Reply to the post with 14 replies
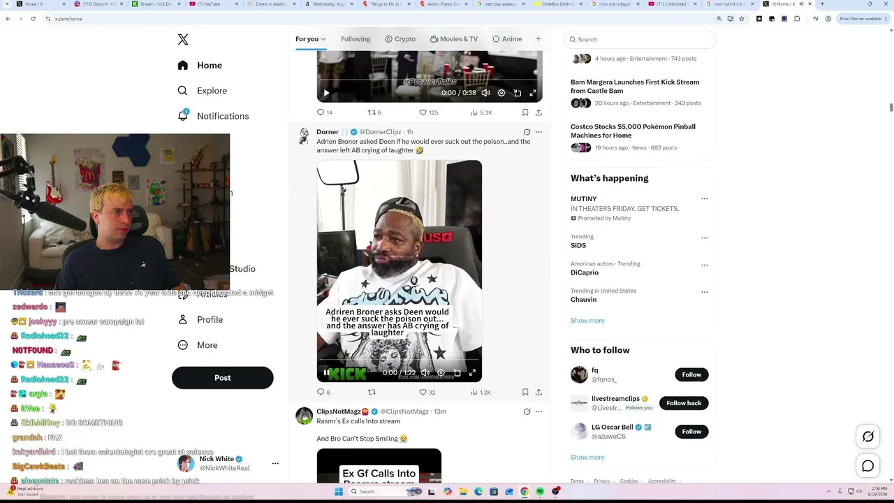Screen dimensions: 894x503 [x=325, y=112]
